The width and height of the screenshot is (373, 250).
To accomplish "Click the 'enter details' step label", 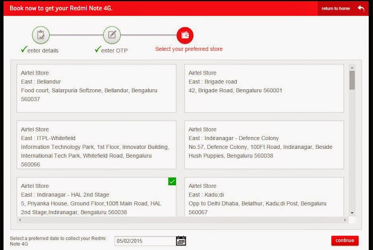I will pos(43,50).
